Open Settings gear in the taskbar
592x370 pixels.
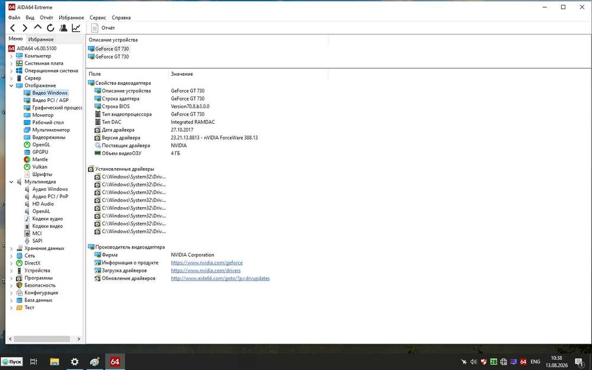75,362
